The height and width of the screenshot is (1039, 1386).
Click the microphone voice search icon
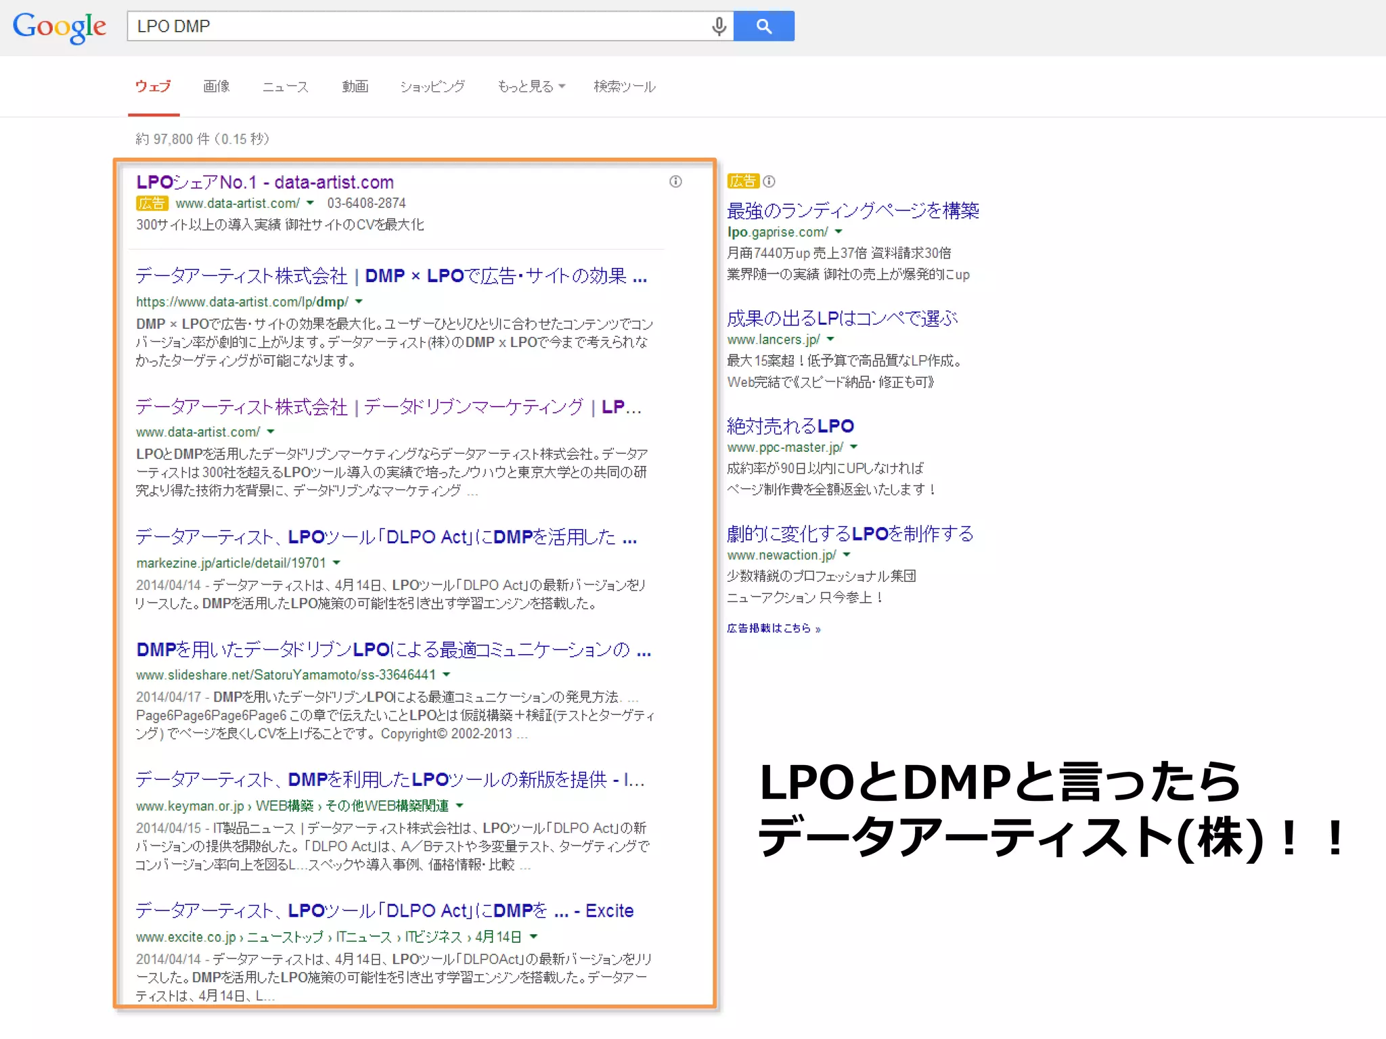point(719,26)
